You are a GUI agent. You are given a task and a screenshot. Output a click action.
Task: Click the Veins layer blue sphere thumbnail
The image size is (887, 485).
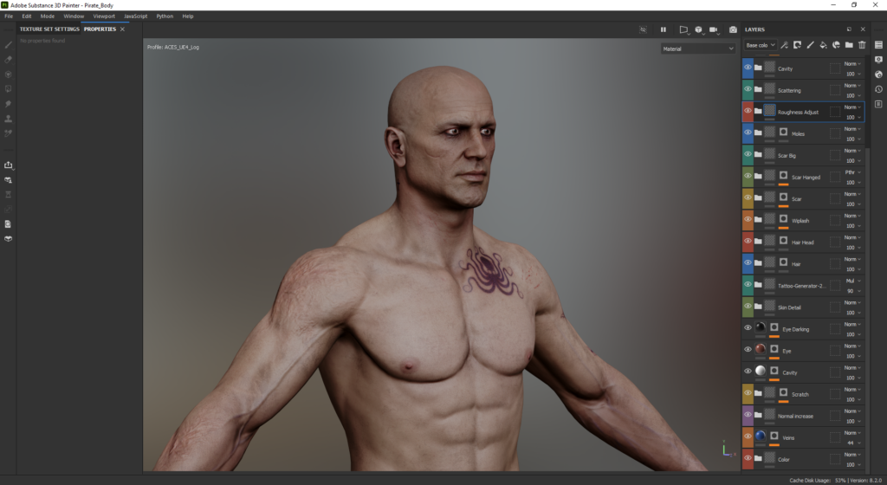point(761,436)
